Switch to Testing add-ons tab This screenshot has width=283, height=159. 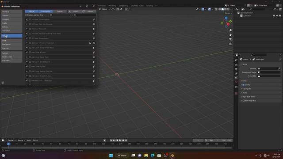[x=60, y=11]
